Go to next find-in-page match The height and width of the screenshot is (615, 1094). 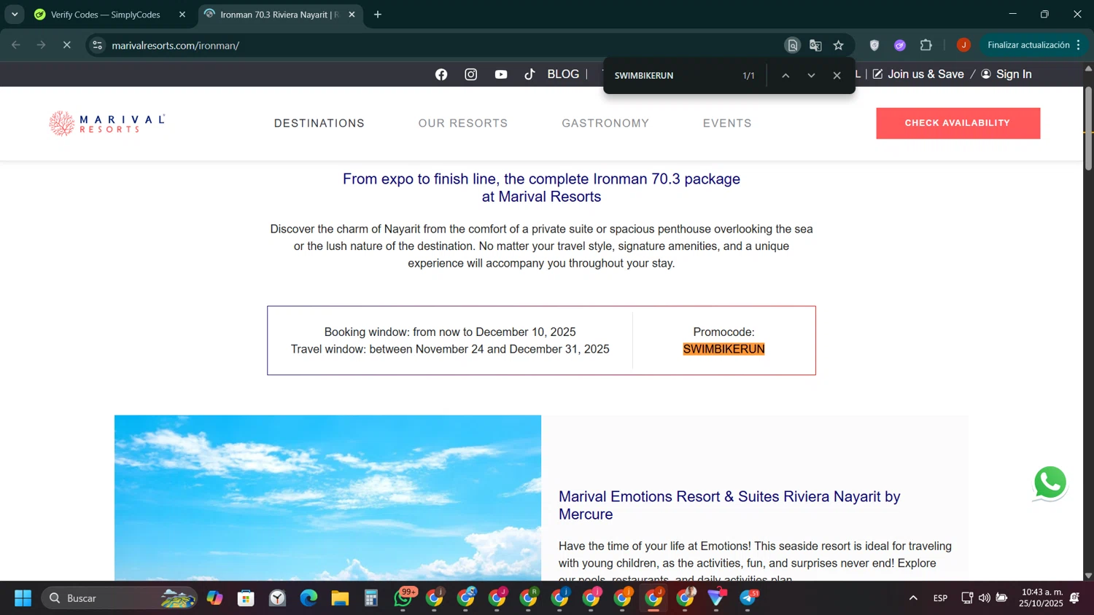(x=811, y=76)
